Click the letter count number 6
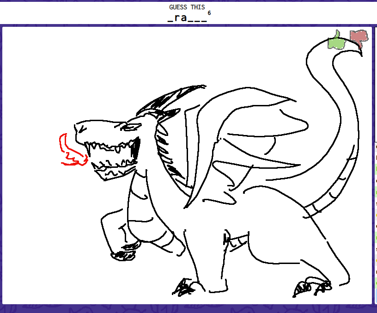This screenshot has height=313, width=377. click(209, 13)
